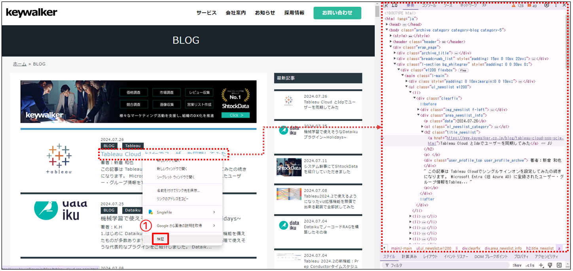Expand the head node in DOM tree
This screenshot has height=271, width=573.
387,24
